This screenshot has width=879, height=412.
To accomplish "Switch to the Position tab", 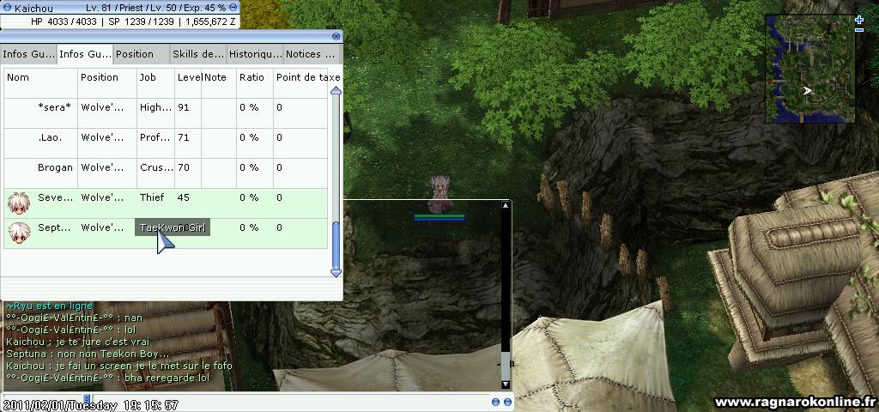I will coord(142,54).
